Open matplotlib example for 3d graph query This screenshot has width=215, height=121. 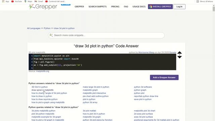point(46,117)
